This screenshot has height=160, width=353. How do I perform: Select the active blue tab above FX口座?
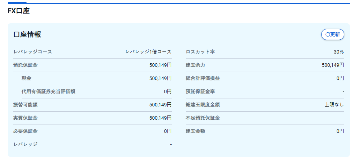pos(17,3)
